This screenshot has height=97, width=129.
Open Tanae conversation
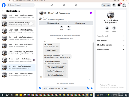point(18,74)
